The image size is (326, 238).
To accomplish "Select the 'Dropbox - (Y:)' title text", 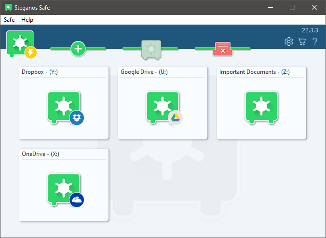I will (x=40, y=72).
